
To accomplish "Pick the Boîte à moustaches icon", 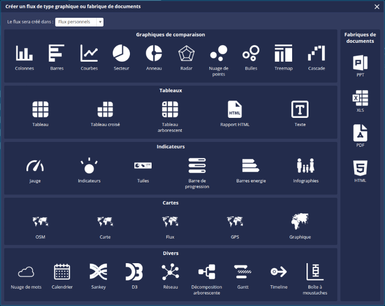I will tap(315, 272).
